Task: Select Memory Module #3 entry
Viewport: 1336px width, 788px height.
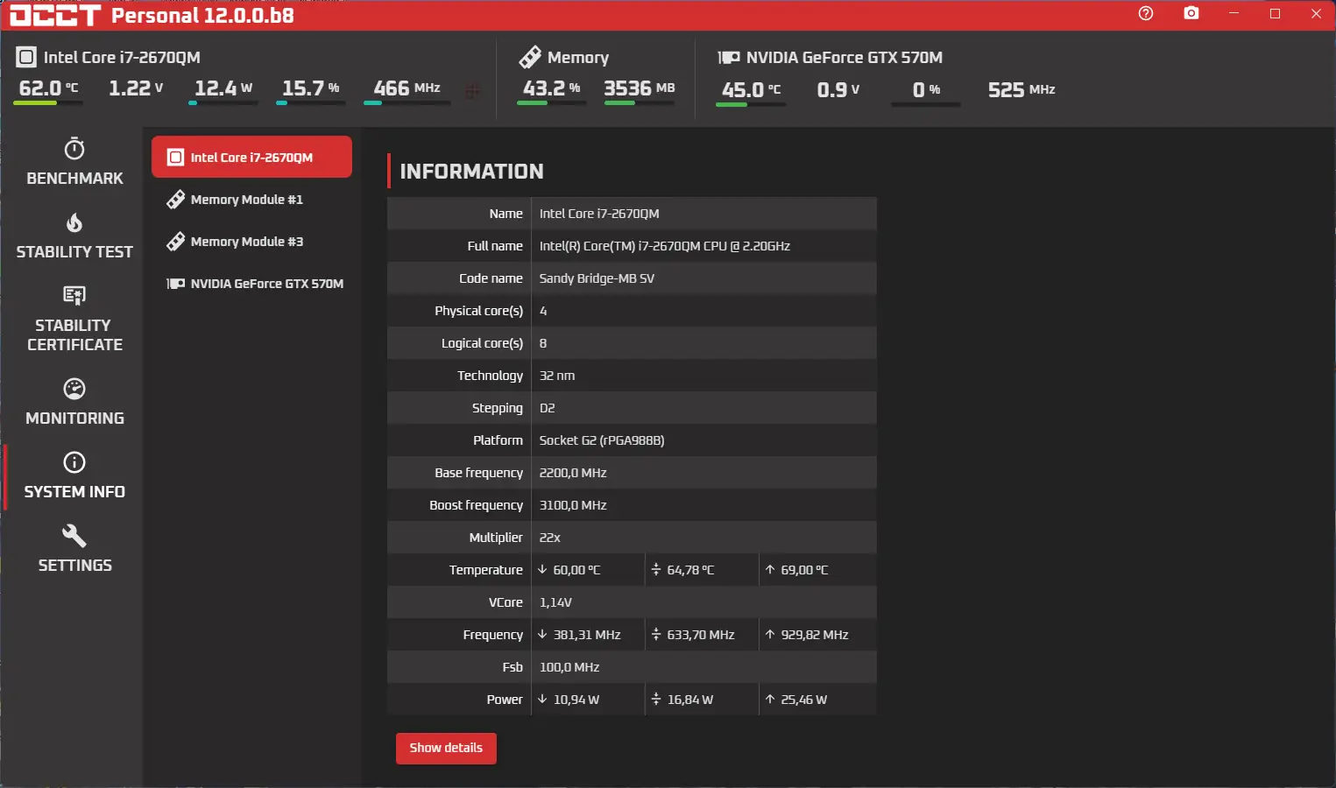Action: coord(251,242)
